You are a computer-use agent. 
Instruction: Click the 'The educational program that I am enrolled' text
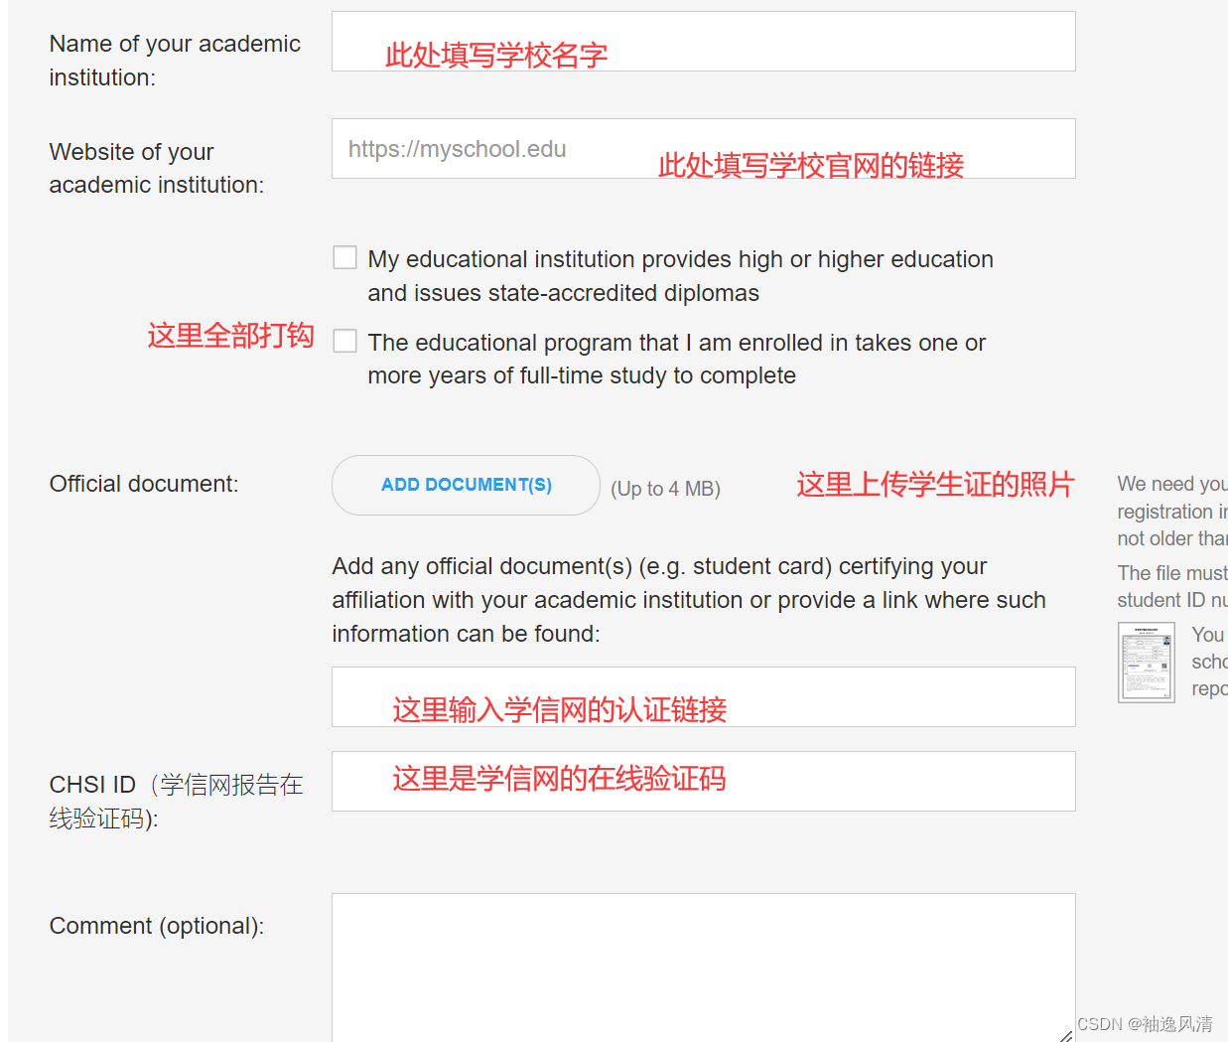pyautogui.click(x=676, y=359)
